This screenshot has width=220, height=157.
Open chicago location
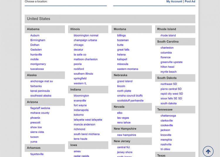tap(79, 45)
